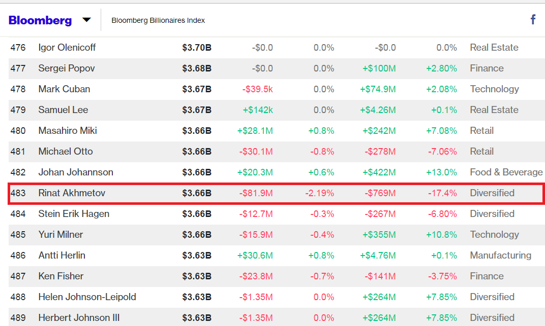Screen dimensions: 545x326
Task: Click the -17.4% YTD percentage
Action: tap(442, 193)
